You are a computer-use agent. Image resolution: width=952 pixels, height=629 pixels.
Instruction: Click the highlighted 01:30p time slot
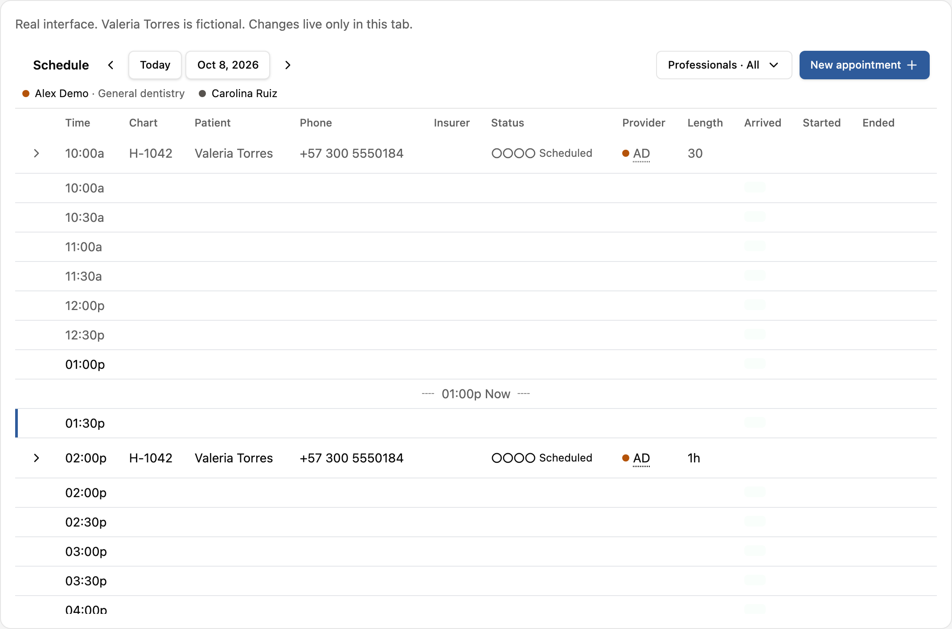(476, 423)
